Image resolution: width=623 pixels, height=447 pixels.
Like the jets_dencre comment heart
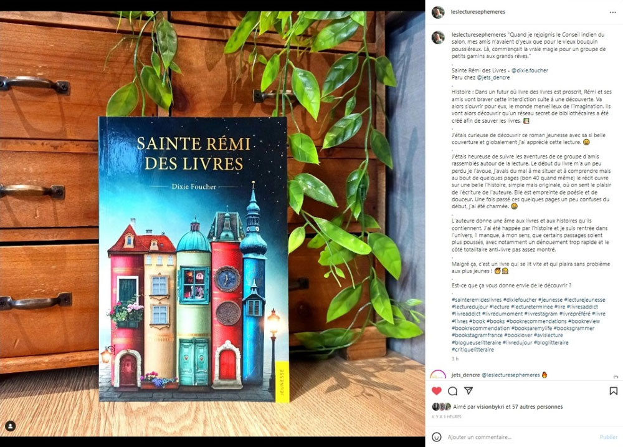click(x=616, y=376)
